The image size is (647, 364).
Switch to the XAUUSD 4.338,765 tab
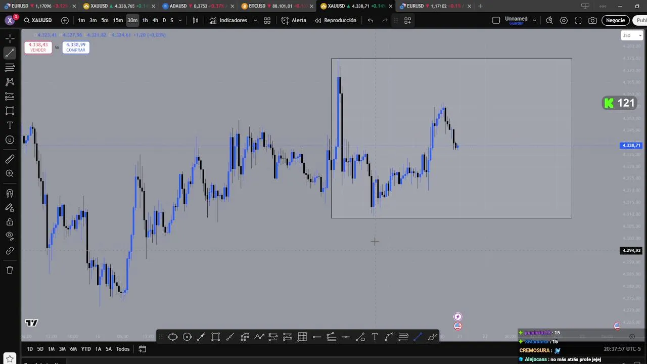(119, 6)
